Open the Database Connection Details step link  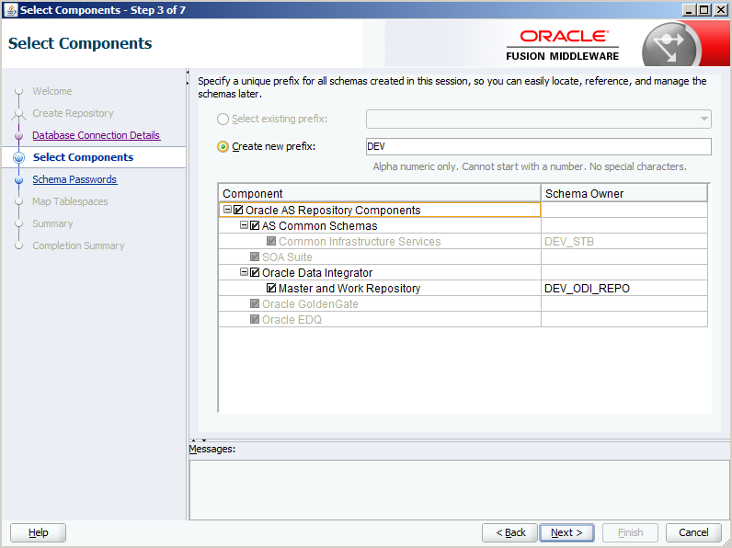96,136
